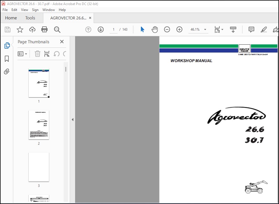
Task: Select the arrow Selection tool
Action: point(142,30)
